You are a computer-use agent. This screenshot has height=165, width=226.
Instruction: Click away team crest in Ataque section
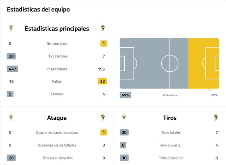[x=103, y=117]
